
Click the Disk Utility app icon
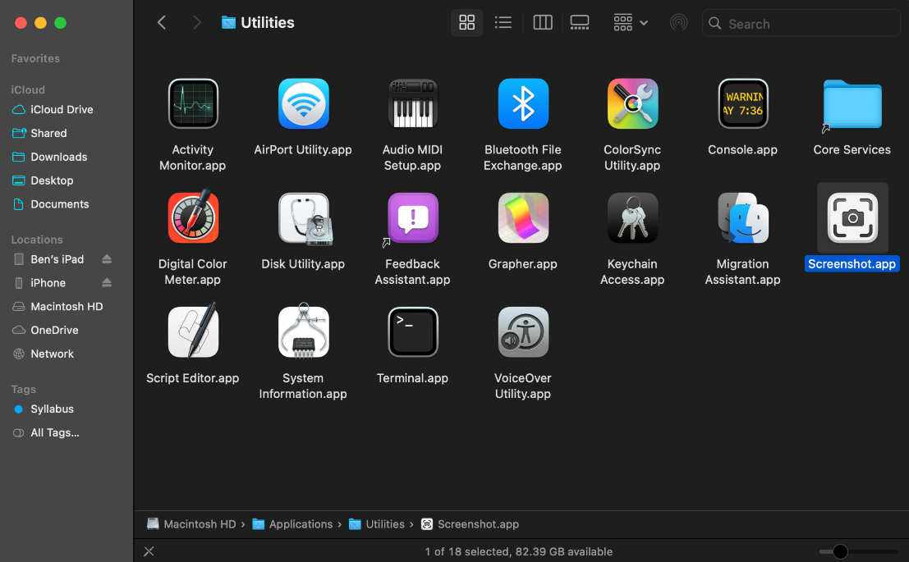[303, 218]
